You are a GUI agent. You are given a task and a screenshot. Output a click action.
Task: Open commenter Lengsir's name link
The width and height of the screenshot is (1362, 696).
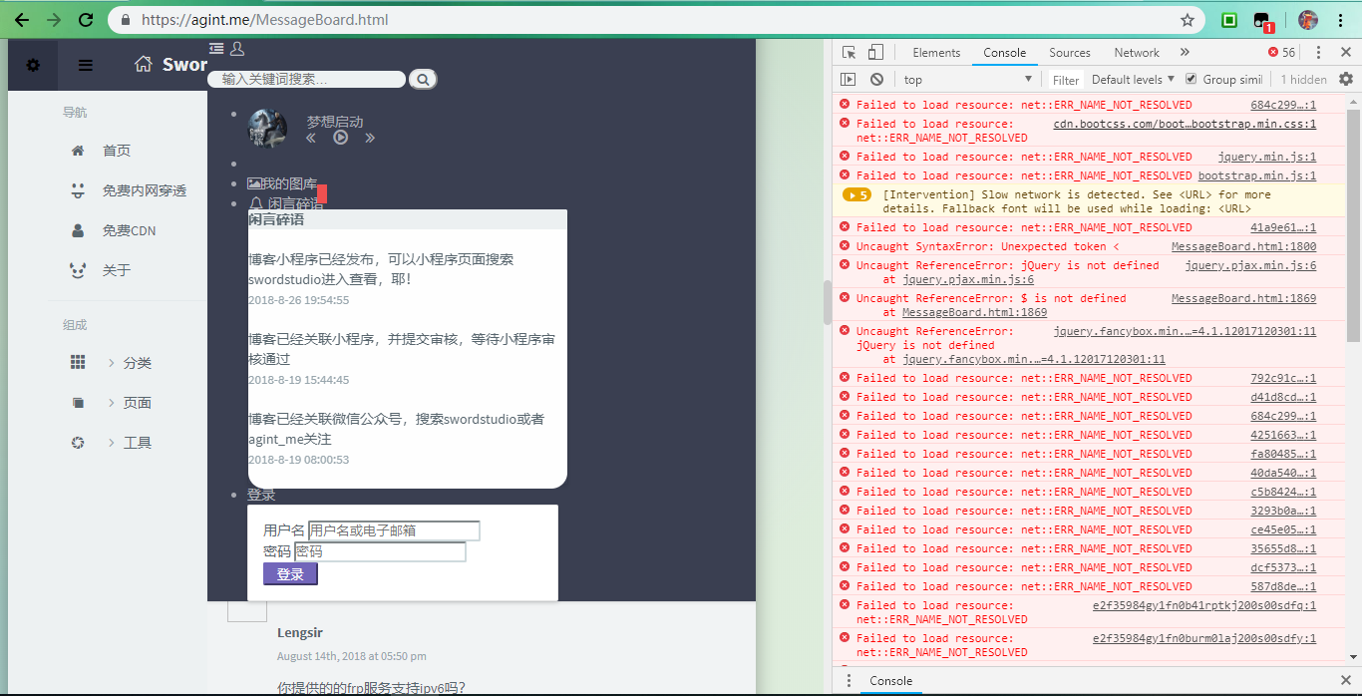coord(300,632)
